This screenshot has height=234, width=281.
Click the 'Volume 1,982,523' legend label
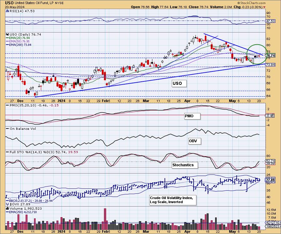pos(26,209)
